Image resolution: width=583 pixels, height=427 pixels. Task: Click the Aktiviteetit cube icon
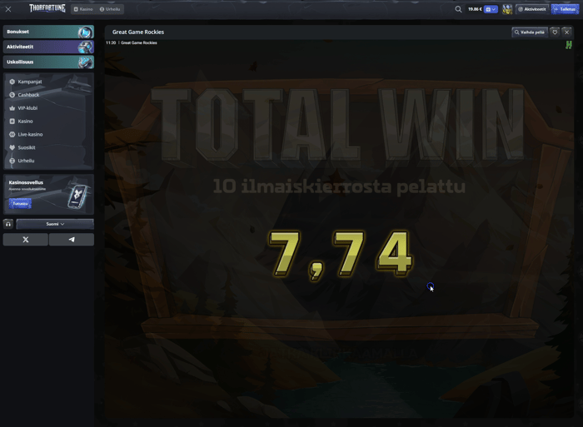(85, 47)
